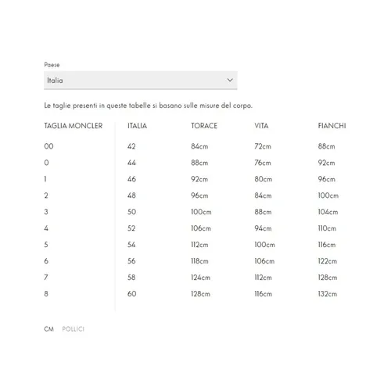Click the Italia text in selector
Image resolution: width=391 pixels, height=391 pixels.
click(55, 81)
